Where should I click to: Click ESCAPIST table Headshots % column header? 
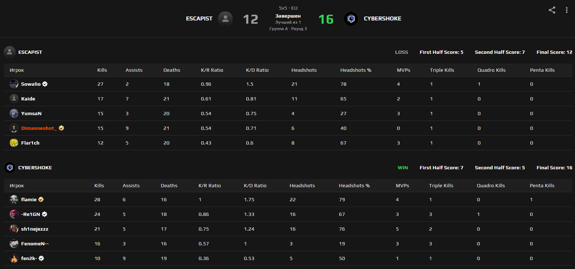coord(356,70)
